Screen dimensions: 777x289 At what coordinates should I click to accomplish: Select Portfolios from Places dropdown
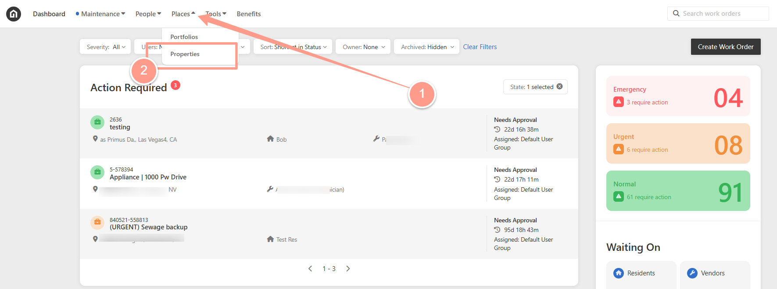click(184, 37)
